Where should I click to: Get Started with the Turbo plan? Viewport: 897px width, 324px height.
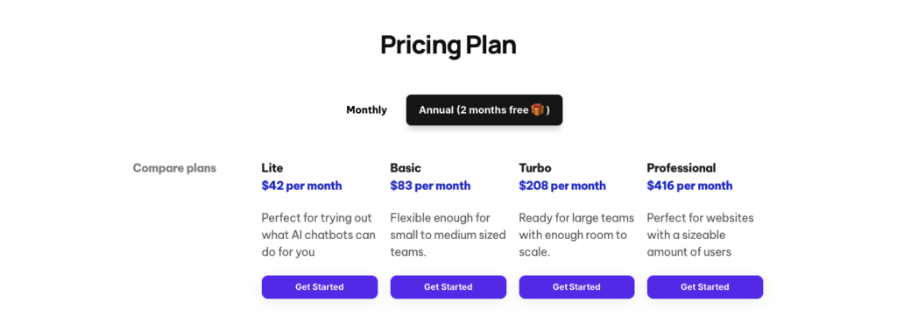pyautogui.click(x=576, y=287)
